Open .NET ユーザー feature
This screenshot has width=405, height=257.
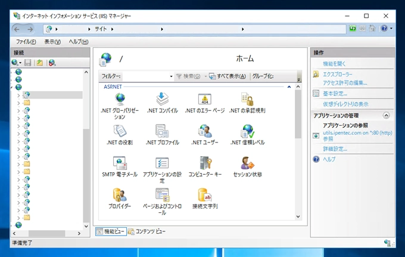pyautogui.click(x=205, y=135)
